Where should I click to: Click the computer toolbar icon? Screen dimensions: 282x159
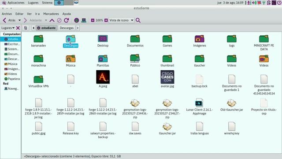(84, 20)
